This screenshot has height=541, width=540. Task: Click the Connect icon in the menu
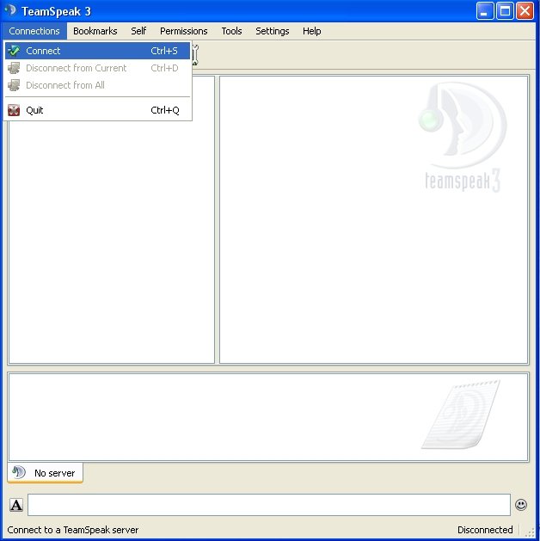[14, 51]
